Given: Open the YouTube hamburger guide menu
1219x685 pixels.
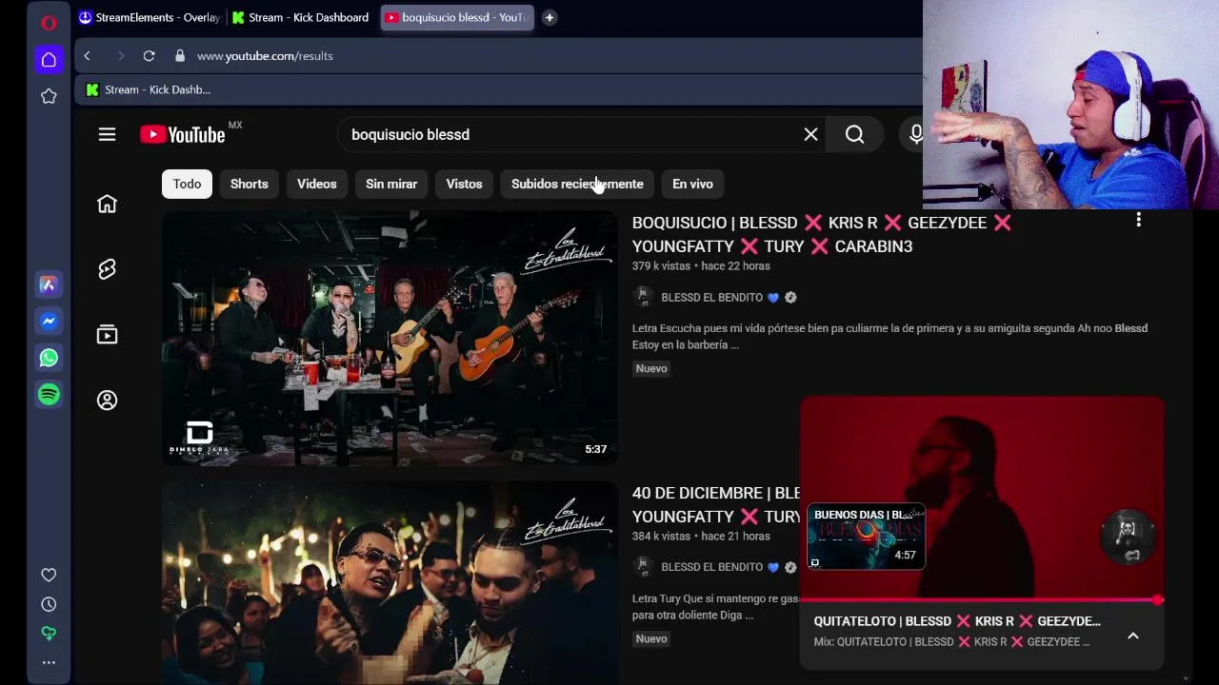Looking at the screenshot, I should 107,135.
